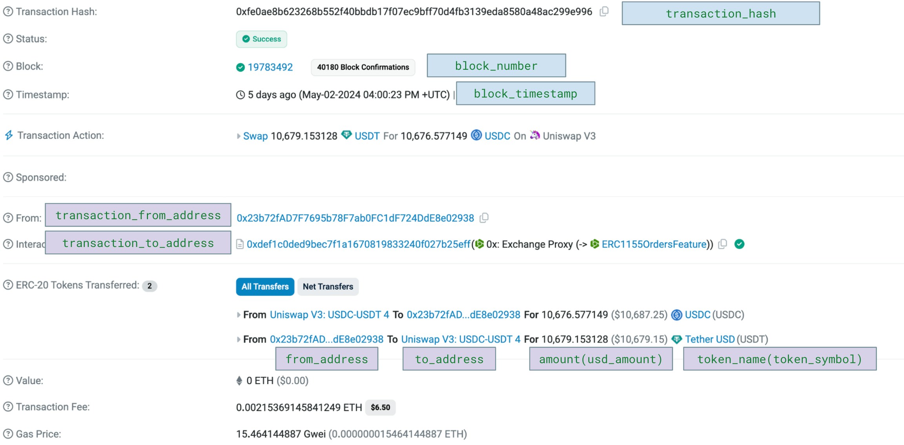The height and width of the screenshot is (445, 904).
Task: Click the Tether diamond icon beside USDT
Action: [x=346, y=135]
